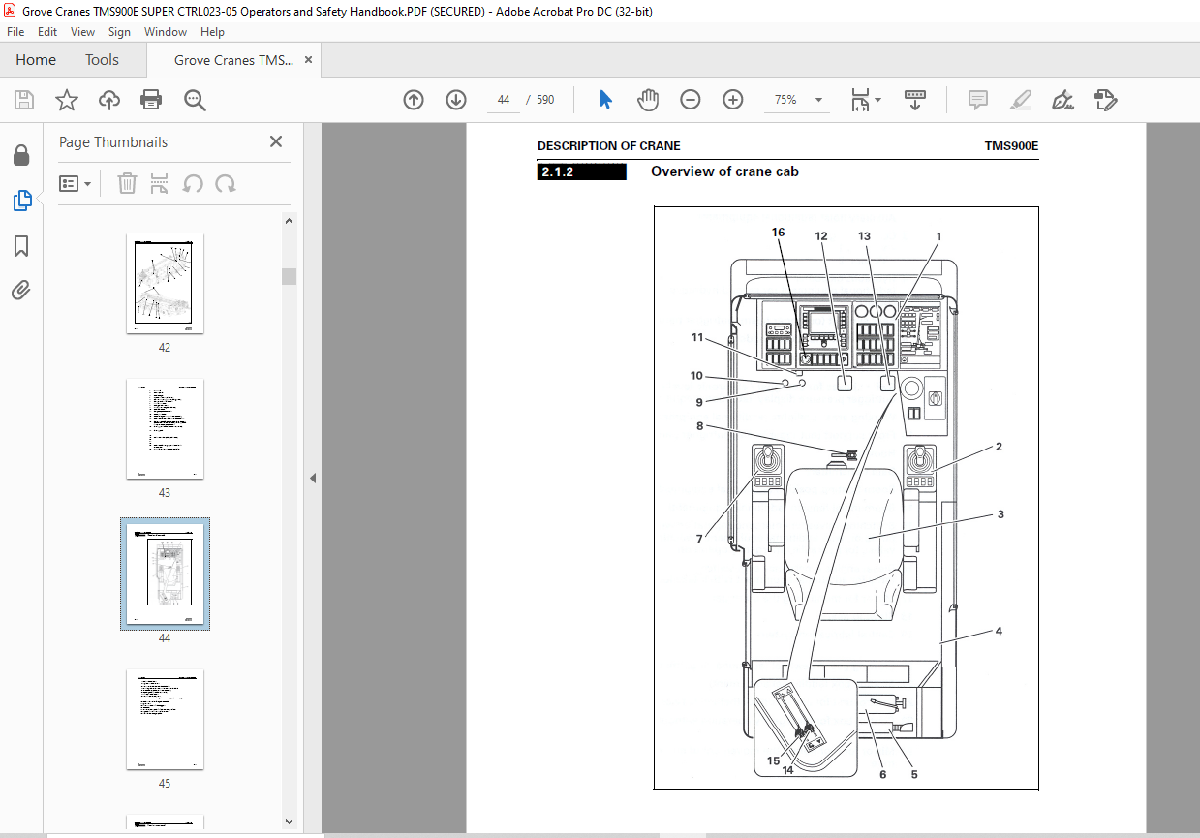Viewport: 1200px width, 838px height.
Task: Show the Page Thumbnails panel icon
Action: (x=21, y=201)
